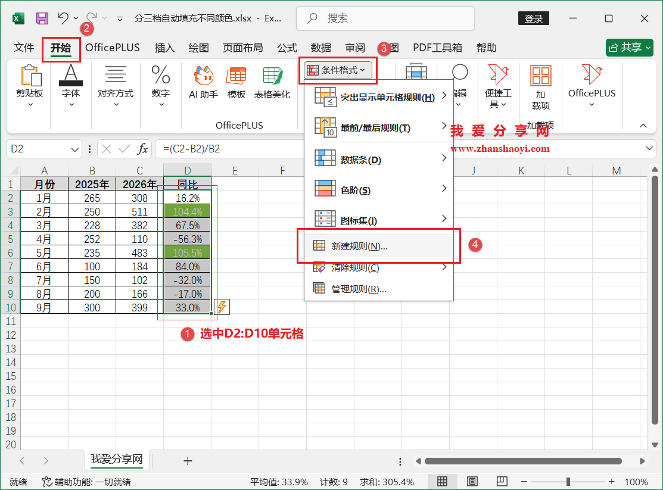Switch to the 插入 insert tab
Viewport: 663px width, 490px height.
point(164,48)
